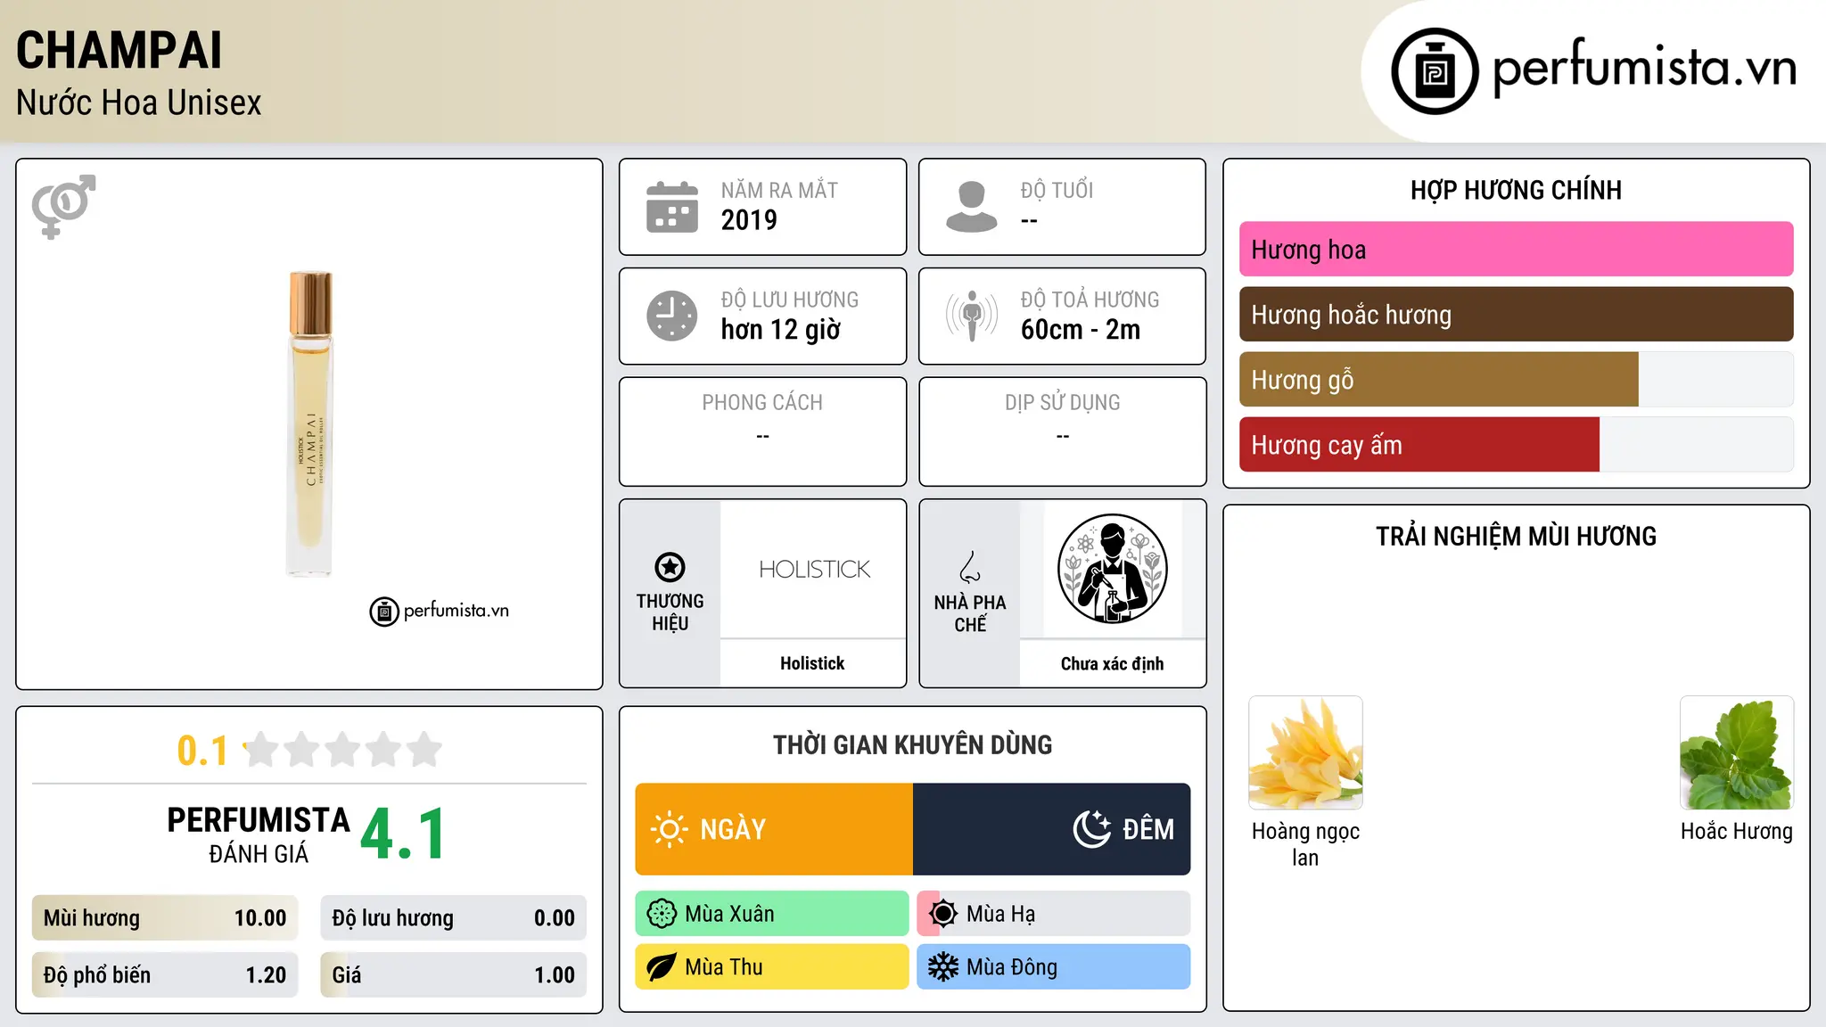1826x1027 pixels.
Task: Click the green Perfumista rating 4.1
Action: point(403,834)
